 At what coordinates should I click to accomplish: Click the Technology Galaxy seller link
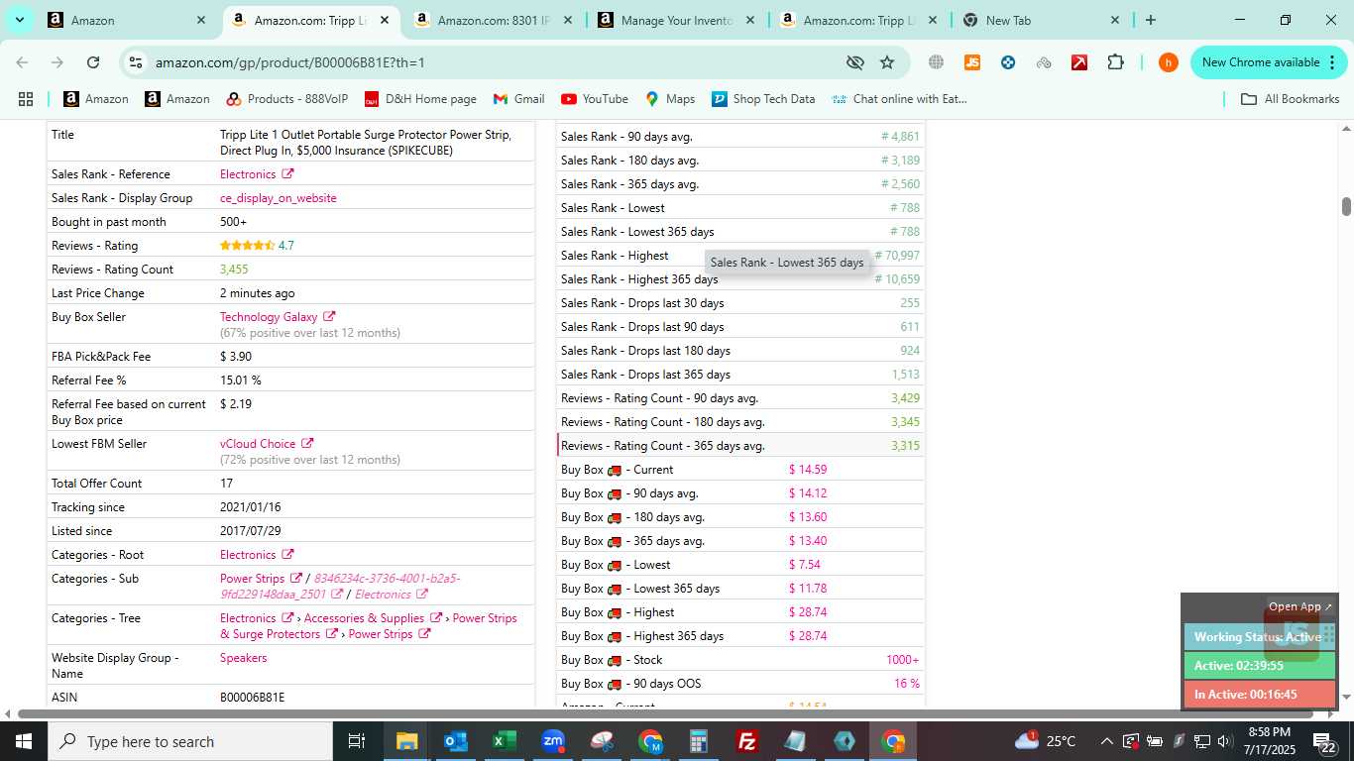269,317
